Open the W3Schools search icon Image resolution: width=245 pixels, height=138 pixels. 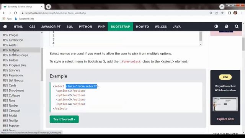click(237, 26)
